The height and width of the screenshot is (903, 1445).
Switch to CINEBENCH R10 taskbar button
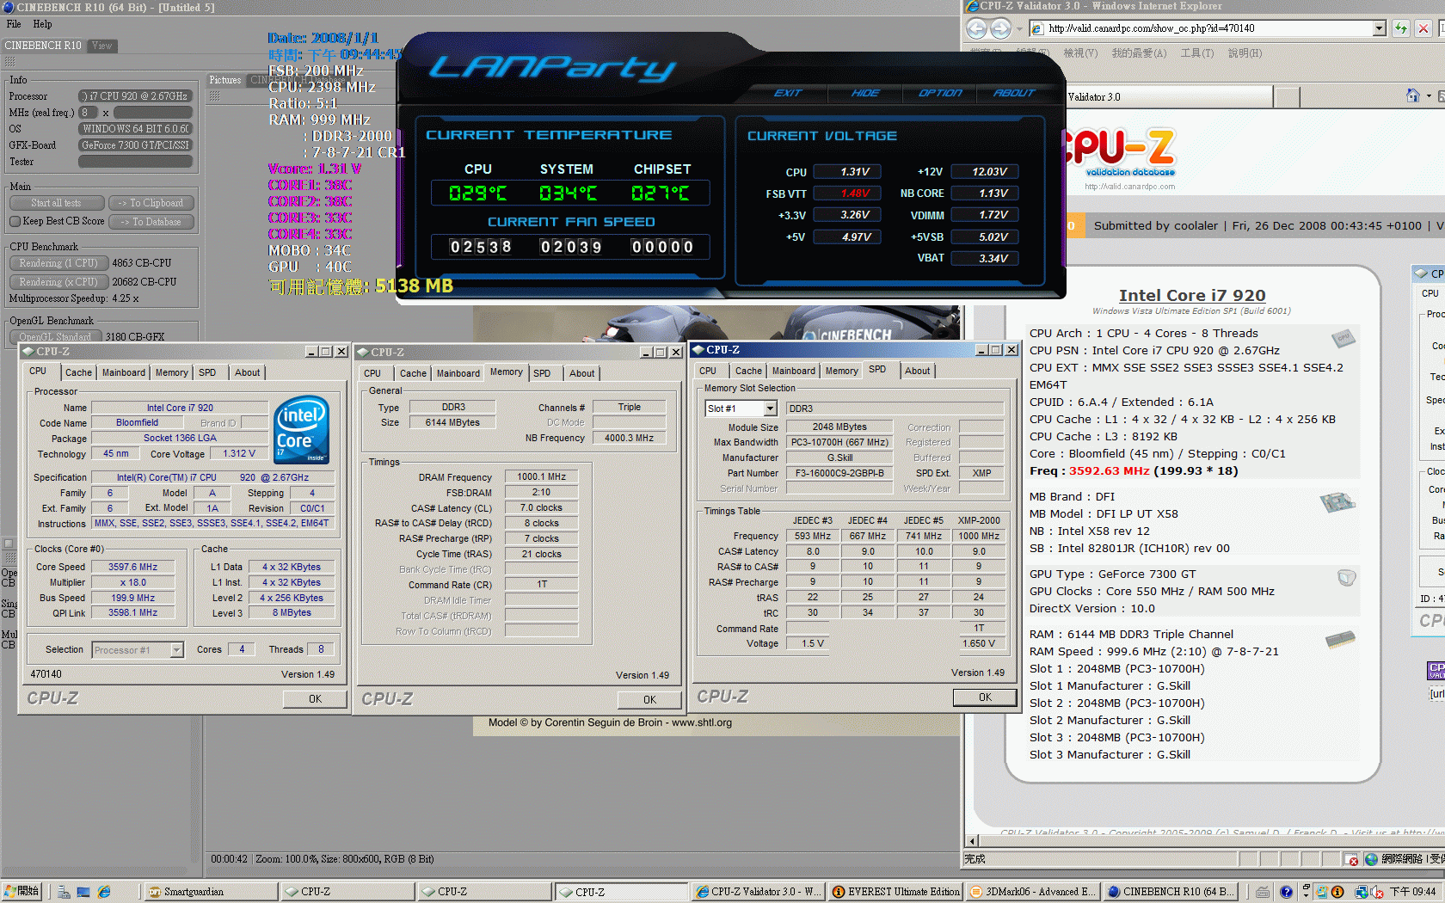[x=1170, y=892]
